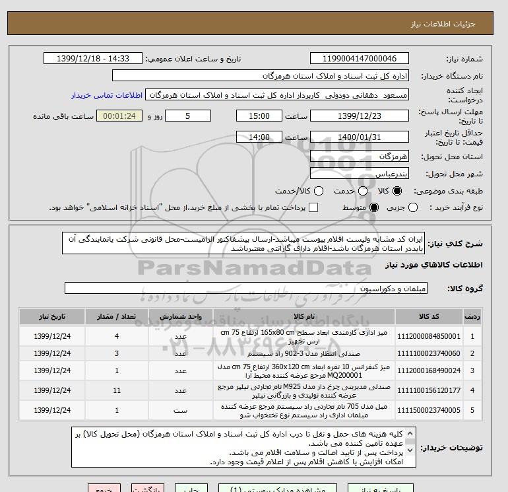Click the اطلاعات کالاهای مورد نیاز heading
This screenshot has height=492, width=508.
(434, 265)
